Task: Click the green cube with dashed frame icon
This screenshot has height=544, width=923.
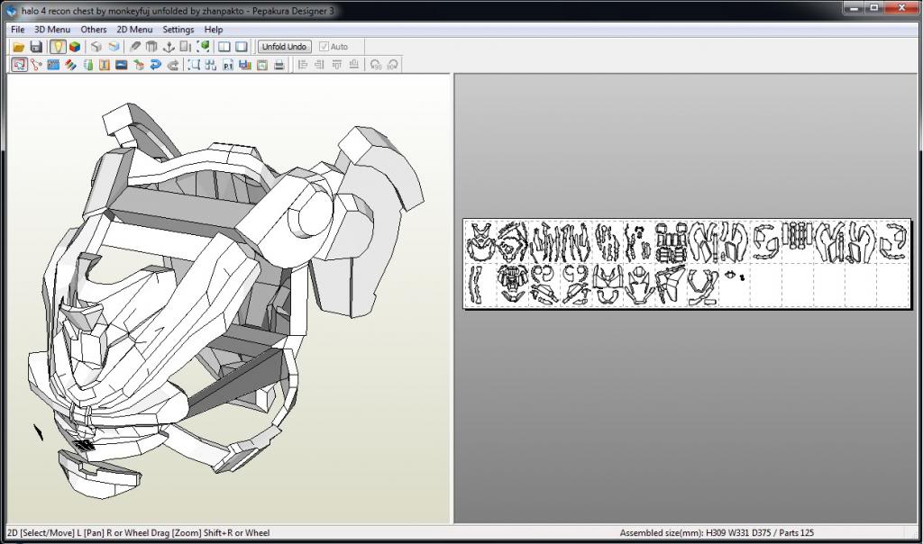Action: coord(203,47)
